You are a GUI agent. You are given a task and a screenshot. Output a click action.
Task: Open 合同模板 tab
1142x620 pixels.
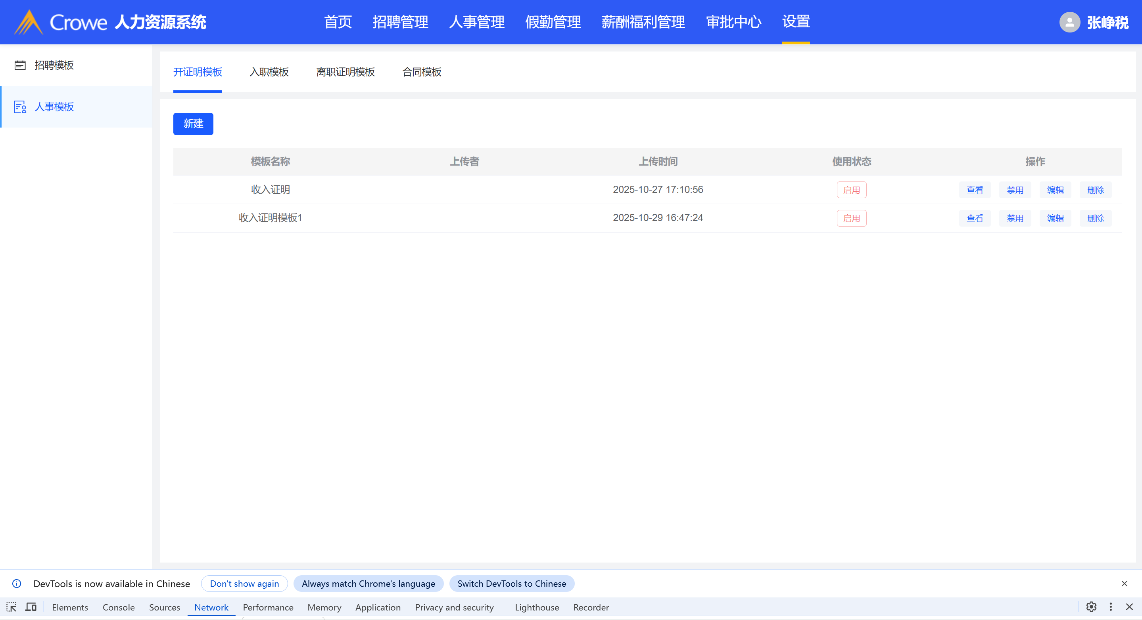click(422, 72)
